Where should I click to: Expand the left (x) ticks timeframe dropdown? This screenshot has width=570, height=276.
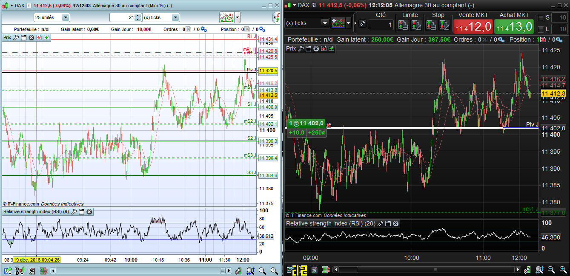click(175, 17)
